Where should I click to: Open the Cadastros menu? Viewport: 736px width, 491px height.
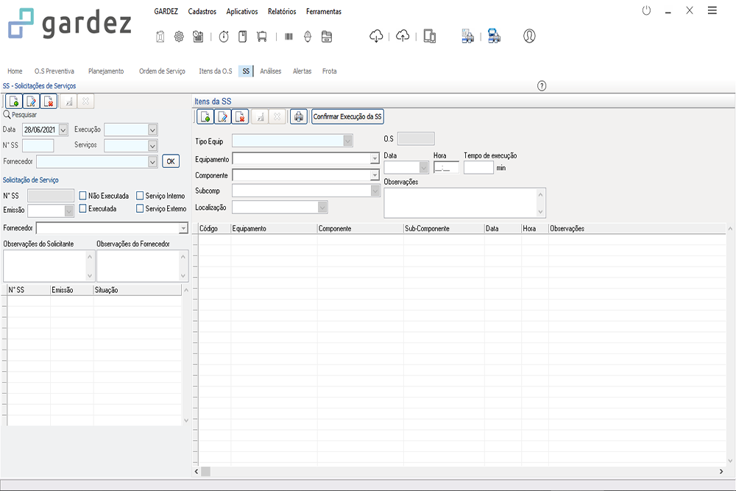click(x=202, y=11)
